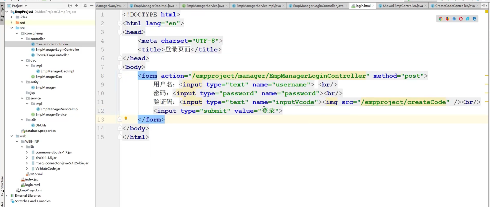Select web.xml file
This screenshot has height=207, width=490.
tap(36, 174)
